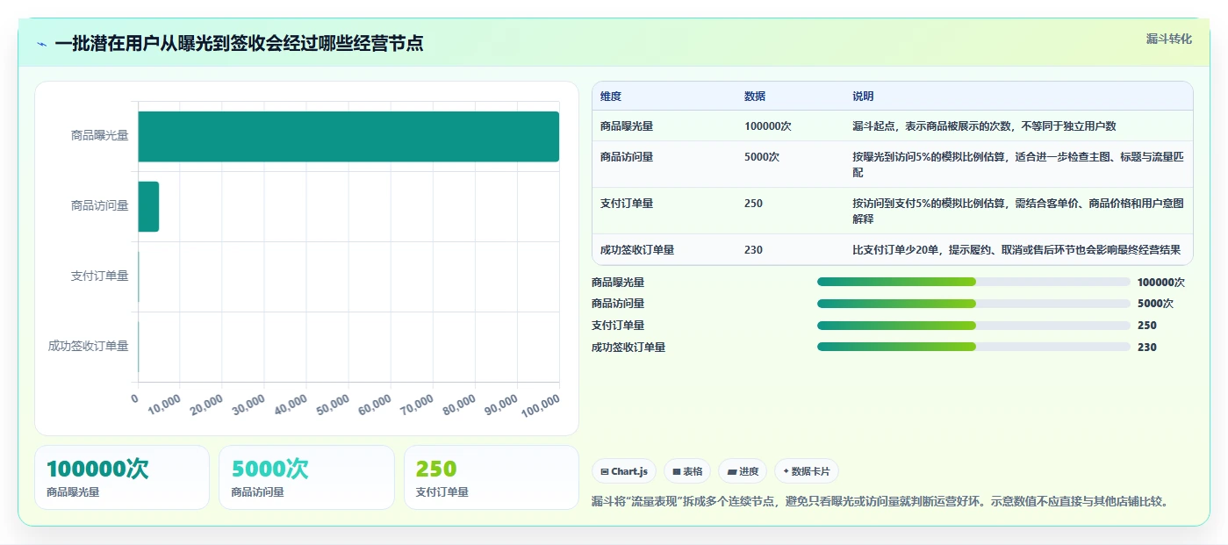Click the 100,000 x-axis tick label
The height and width of the screenshot is (545, 1228).
(541, 406)
